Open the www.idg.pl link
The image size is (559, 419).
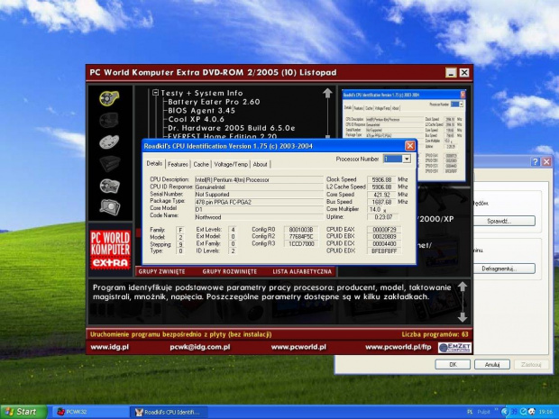pos(109,347)
